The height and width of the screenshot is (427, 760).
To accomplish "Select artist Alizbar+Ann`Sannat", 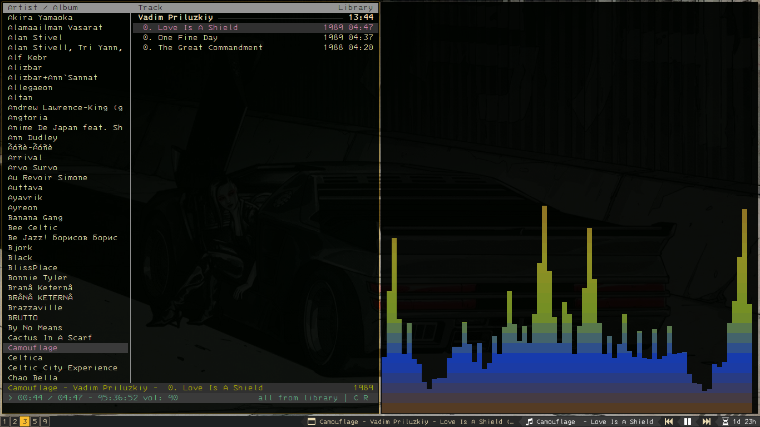I will tap(52, 78).
